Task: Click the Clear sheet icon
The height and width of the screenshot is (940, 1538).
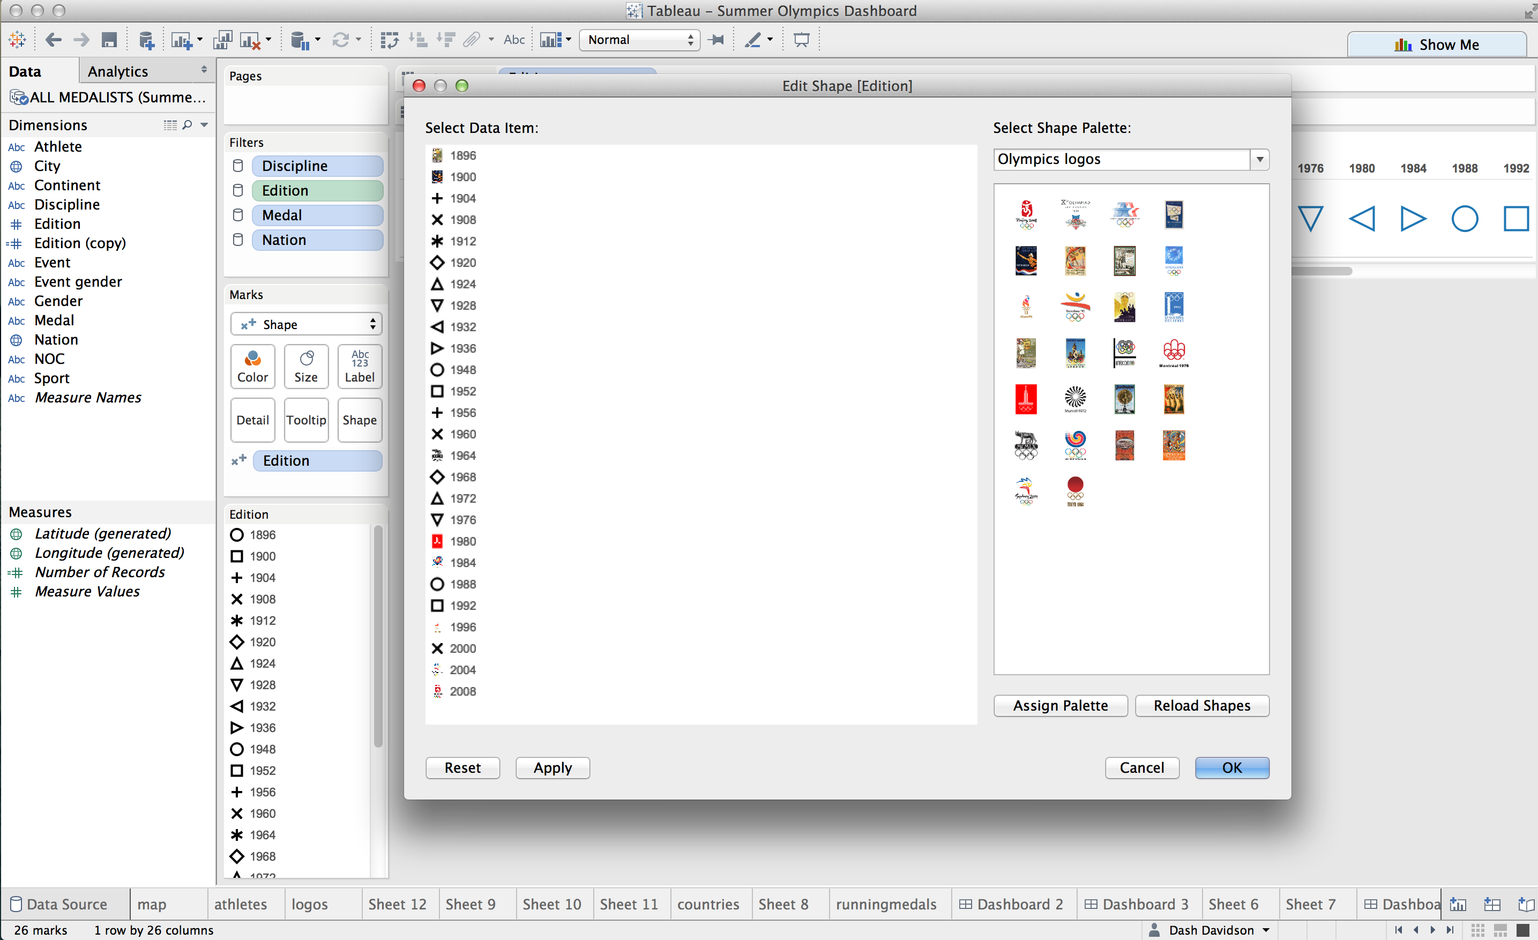Action: click(251, 41)
